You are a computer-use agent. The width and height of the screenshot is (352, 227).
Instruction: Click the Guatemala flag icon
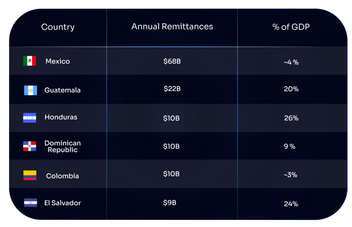pyautogui.click(x=30, y=90)
